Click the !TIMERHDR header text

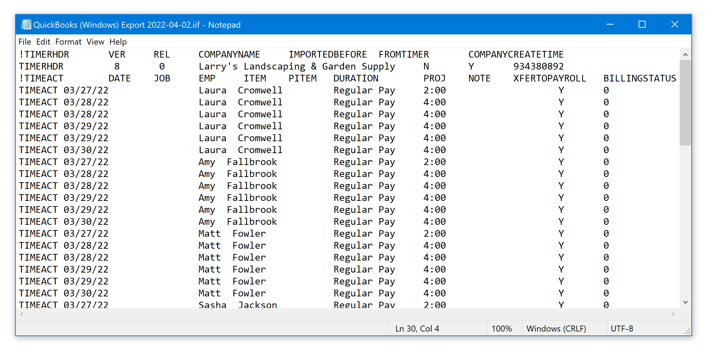(x=44, y=54)
